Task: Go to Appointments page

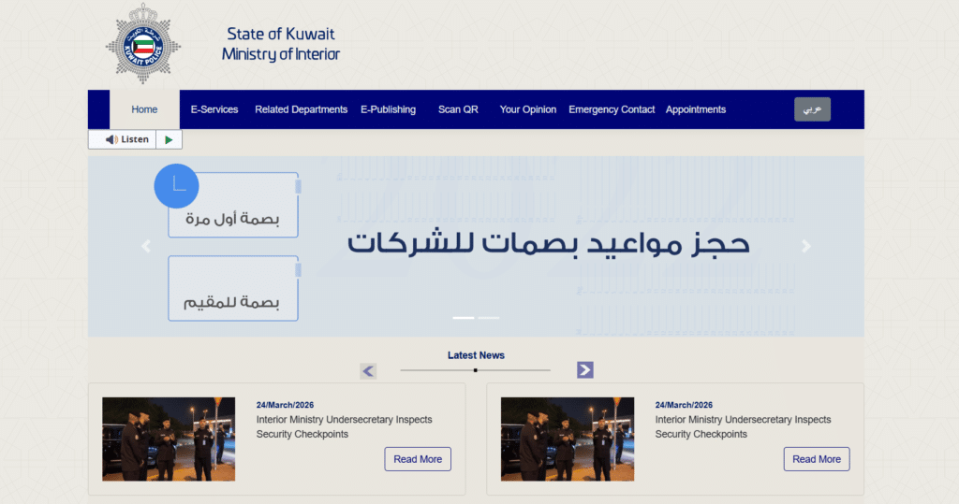Action: pyautogui.click(x=696, y=109)
